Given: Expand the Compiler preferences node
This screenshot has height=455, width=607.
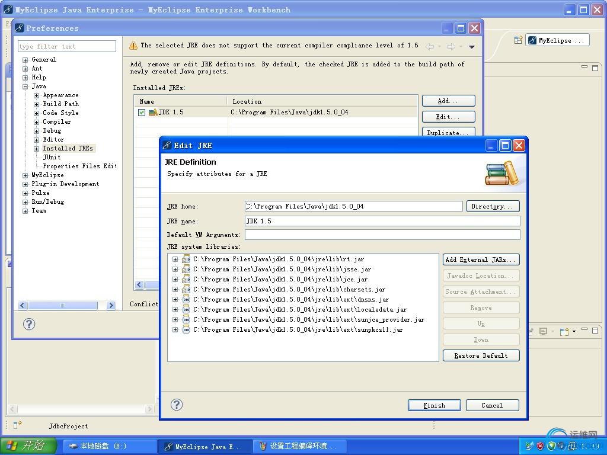Looking at the screenshot, I should click(x=36, y=122).
